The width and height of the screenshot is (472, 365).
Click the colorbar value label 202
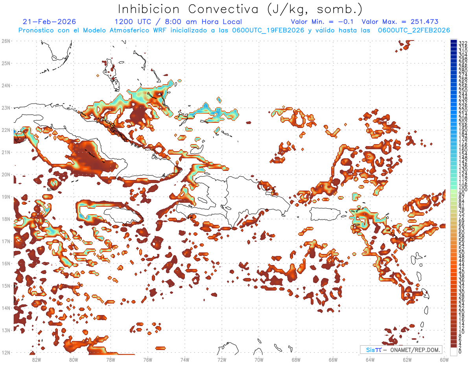pos(463,122)
